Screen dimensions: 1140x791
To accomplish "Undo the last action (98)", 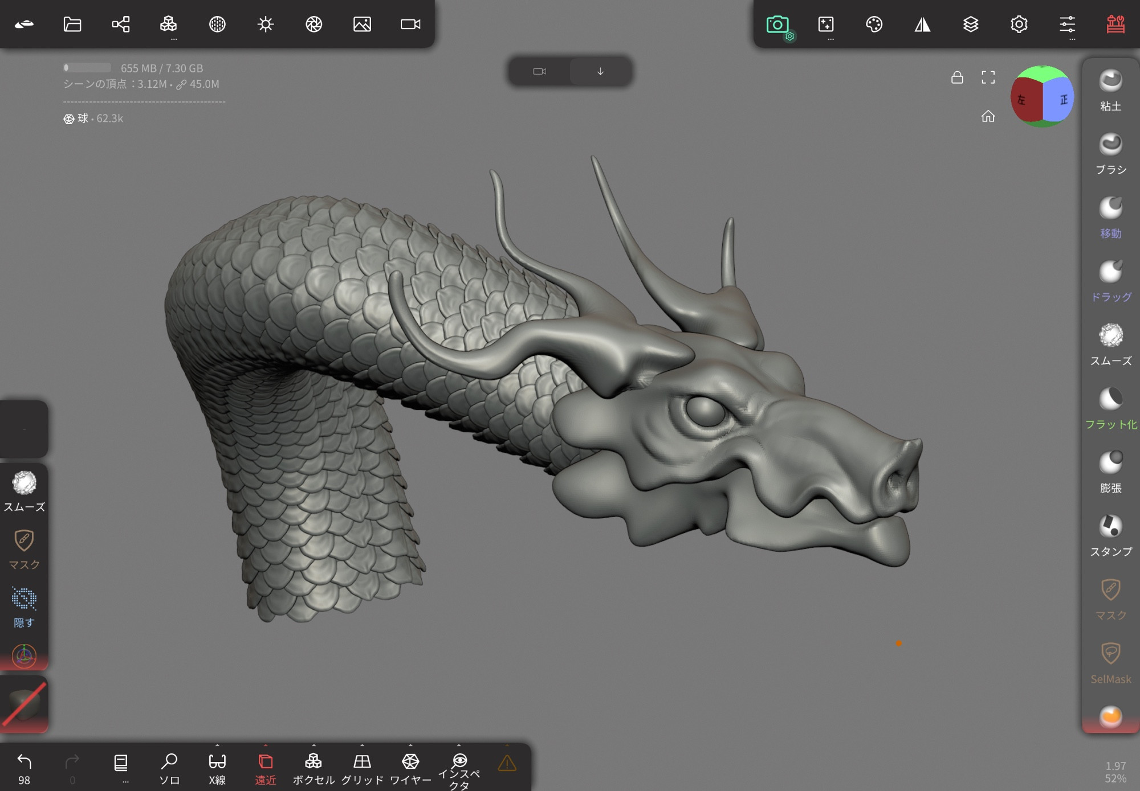I will 24,769.
